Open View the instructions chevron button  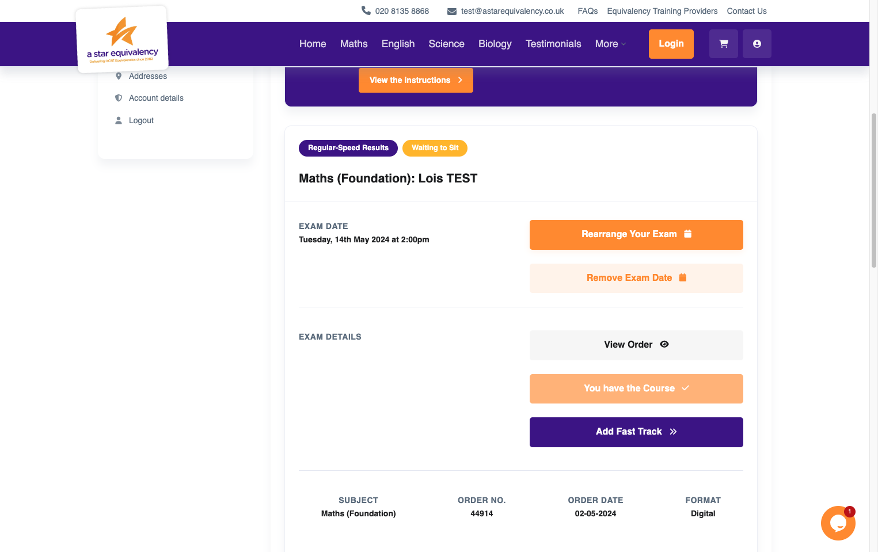[416, 80]
